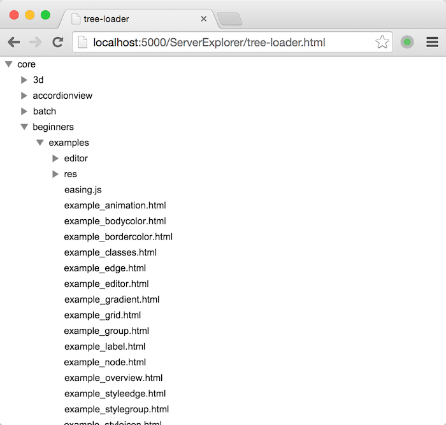446x425 pixels.
Task: Expand the 3d folder
Action: (x=24, y=80)
